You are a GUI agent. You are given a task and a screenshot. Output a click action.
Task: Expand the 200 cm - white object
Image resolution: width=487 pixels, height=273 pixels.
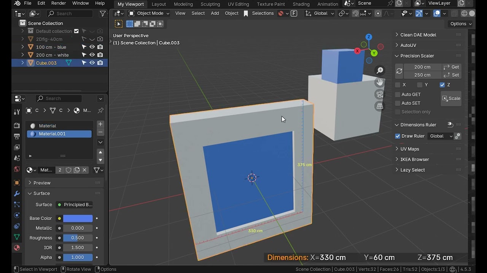(22, 55)
